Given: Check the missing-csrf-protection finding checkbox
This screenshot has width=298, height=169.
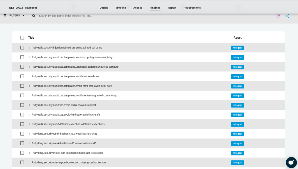Looking at the screenshot, I should 22,162.
